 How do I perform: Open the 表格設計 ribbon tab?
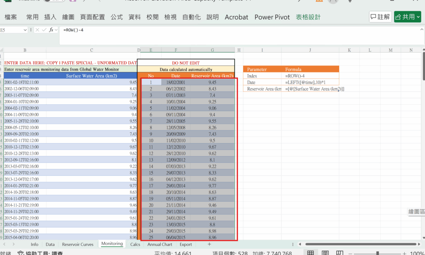(x=308, y=17)
